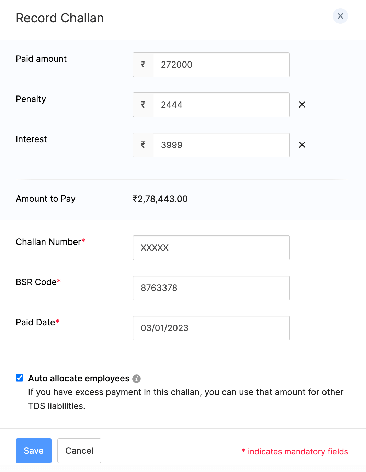366x472 pixels.
Task: Click the Amount to Pay total value
Action: [160, 199]
